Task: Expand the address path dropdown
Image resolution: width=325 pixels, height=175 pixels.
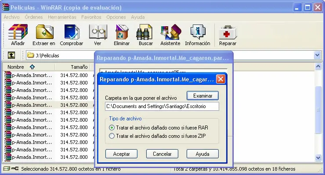Action: 317,55
